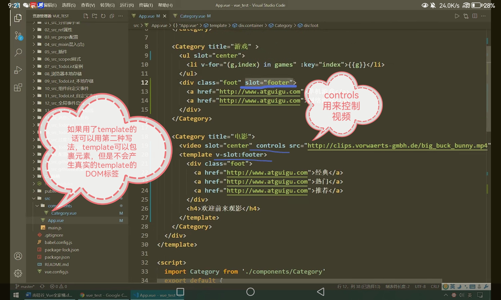
Task: Open the Search view in activity bar
Action: pos(18,52)
